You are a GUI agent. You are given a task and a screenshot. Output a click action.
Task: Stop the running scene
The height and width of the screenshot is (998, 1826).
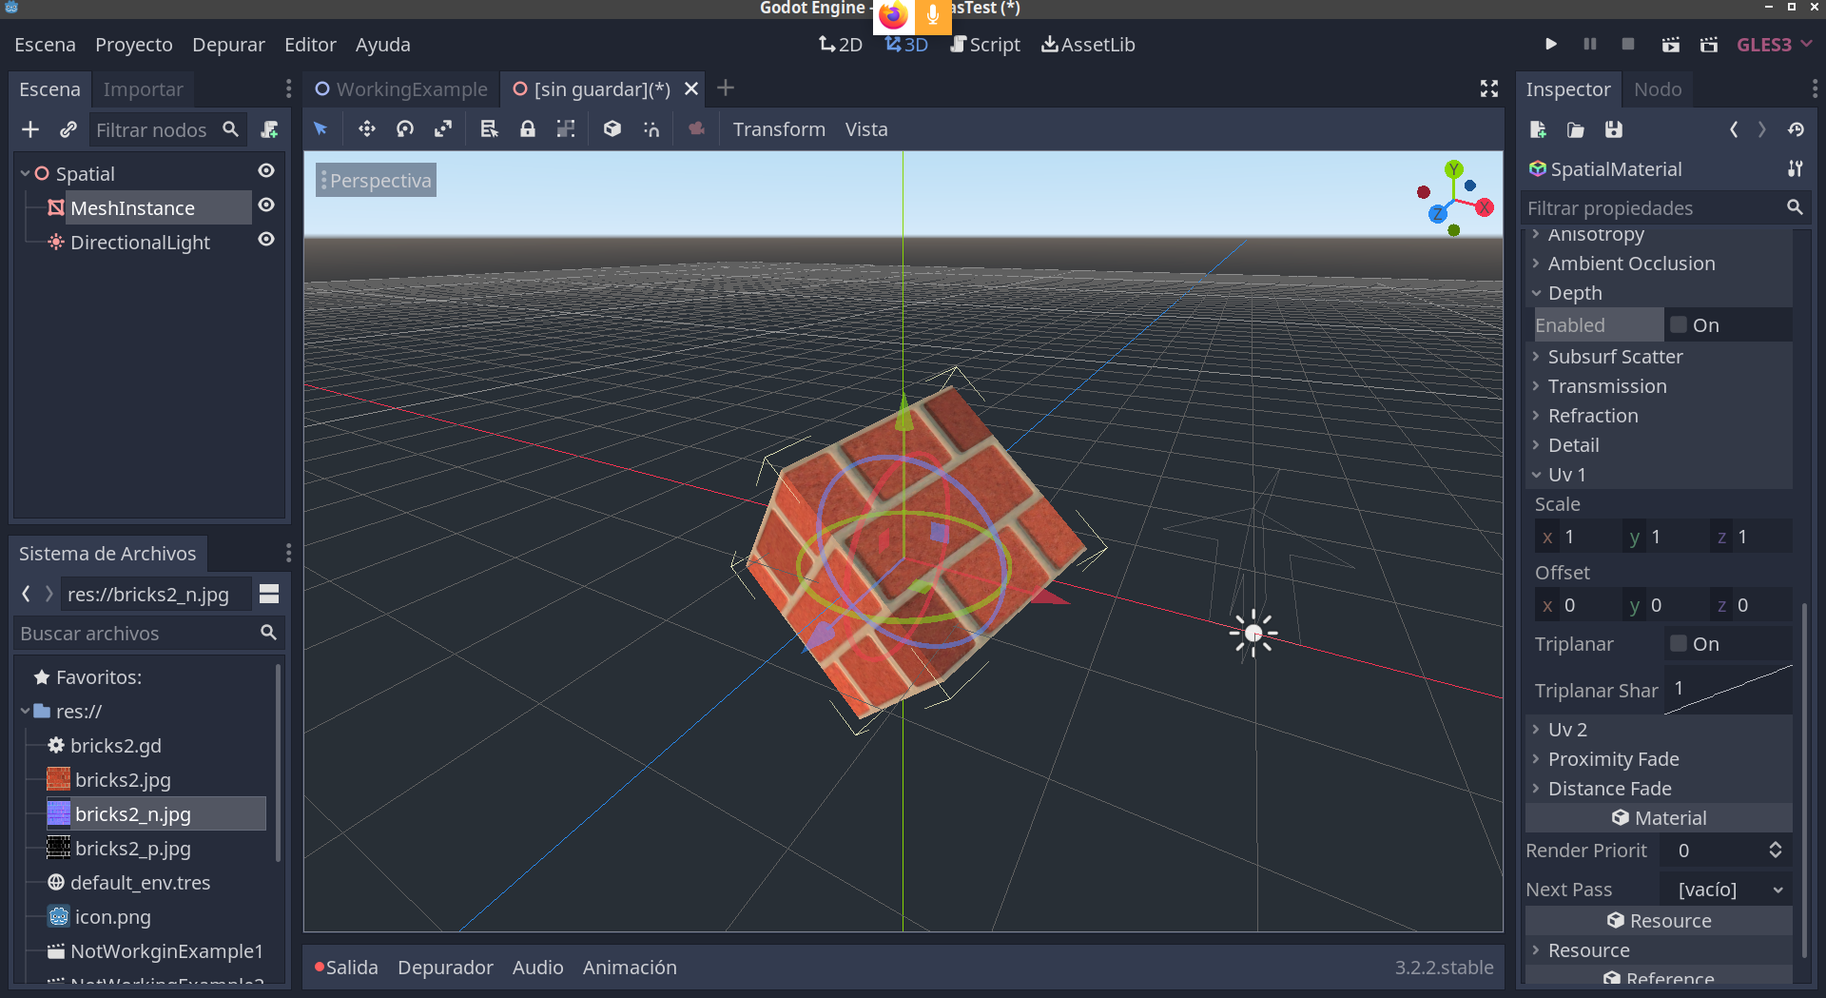[x=1628, y=45]
